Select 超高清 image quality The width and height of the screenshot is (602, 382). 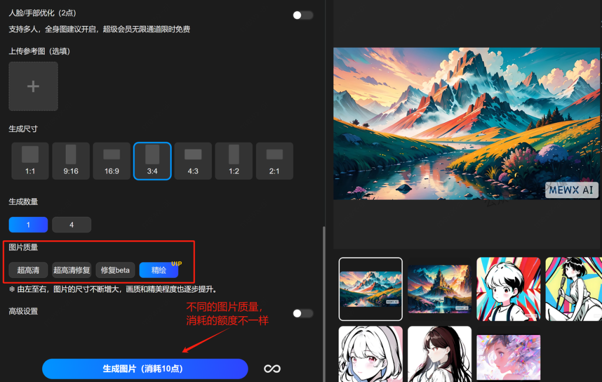click(x=28, y=270)
